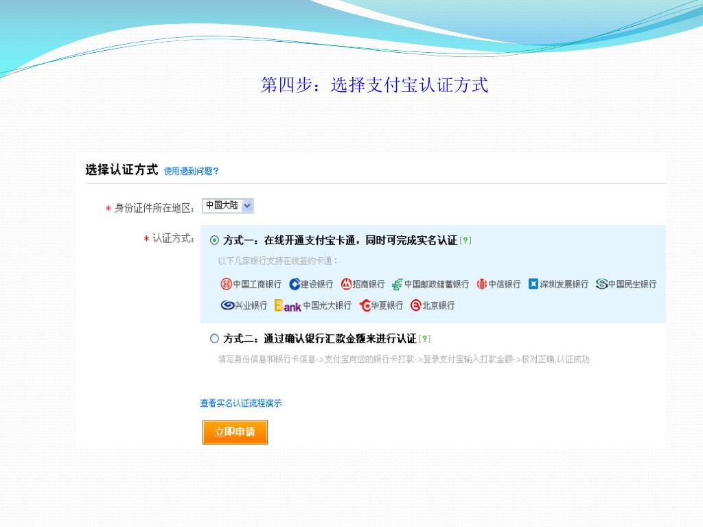Viewport: 703px width, 527px height.
Task: Select the 方式二 radio button
Action: coord(214,338)
